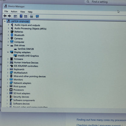Select Human Interface Devices label
The image size is (126, 126).
coord(26,63)
